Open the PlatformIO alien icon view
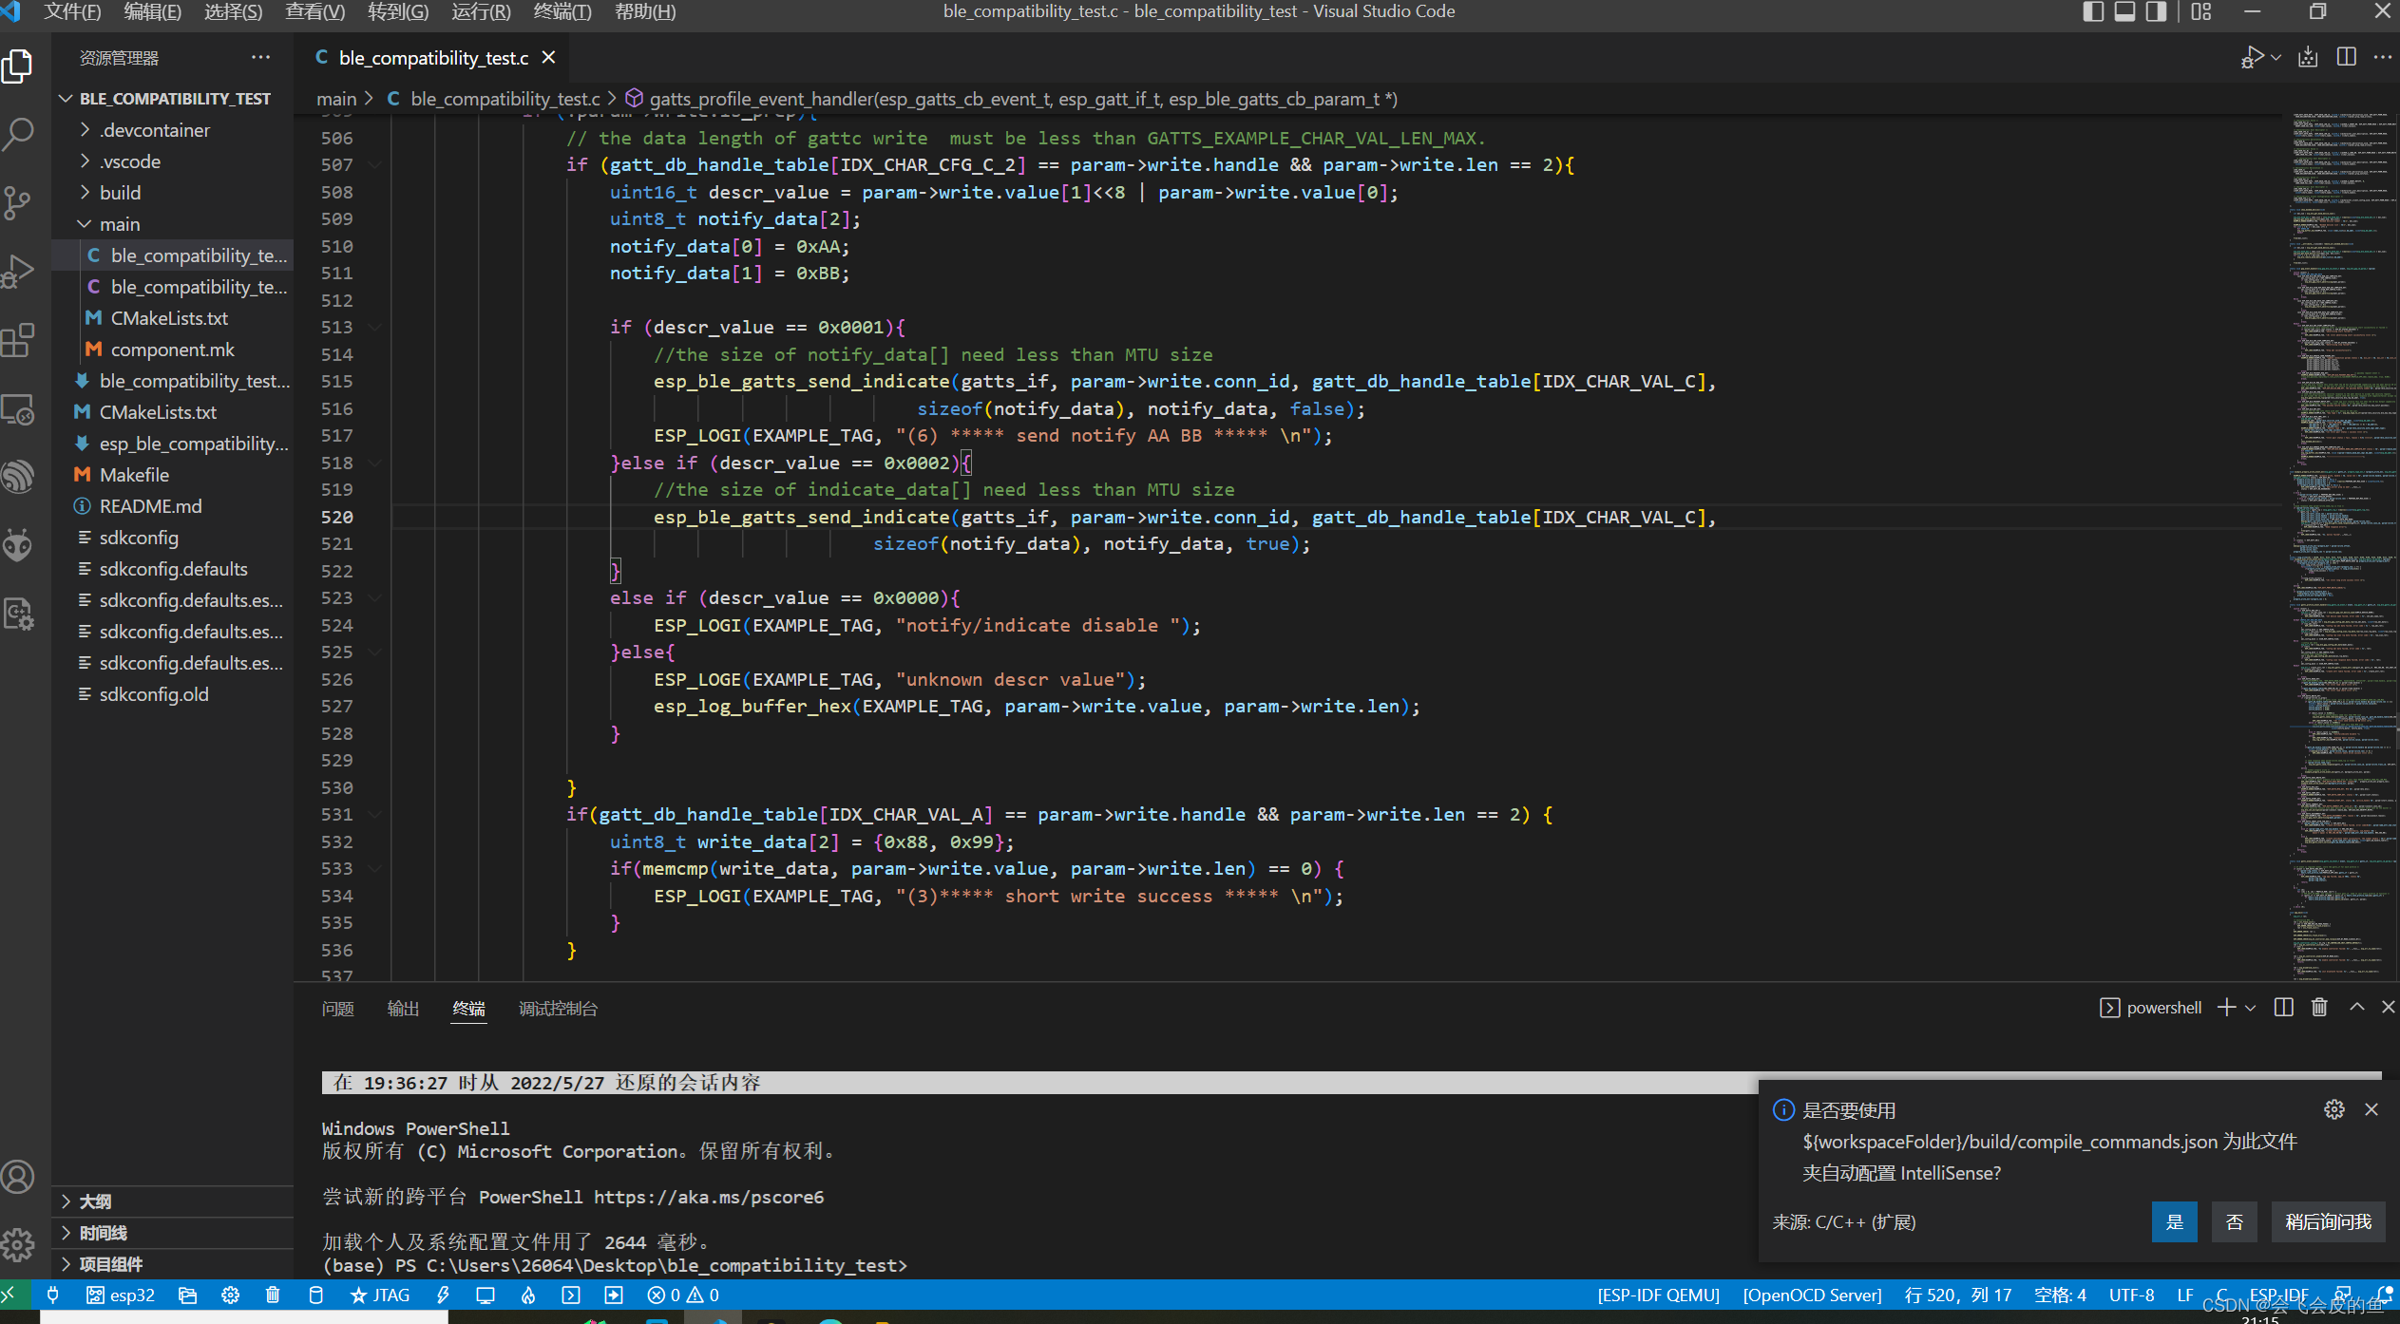 (18, 545)
